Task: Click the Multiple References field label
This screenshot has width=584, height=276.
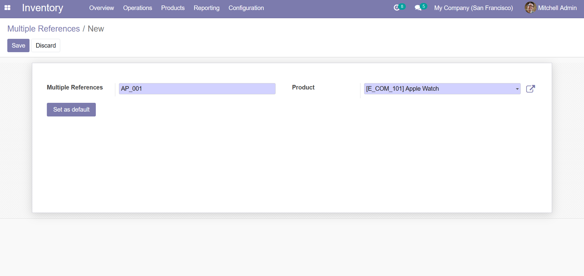Action: point(75,87)
